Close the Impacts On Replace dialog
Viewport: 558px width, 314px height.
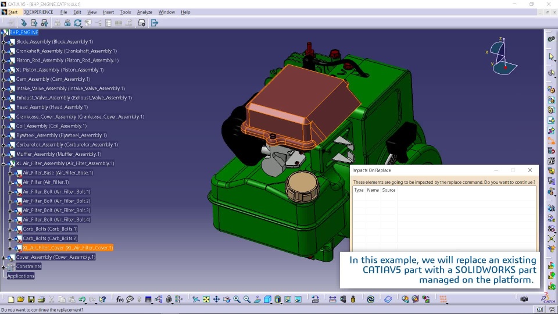pyautogui.click(x=530, y=170)
